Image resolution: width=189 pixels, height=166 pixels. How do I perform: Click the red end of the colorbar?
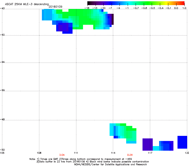tap(183, 3)
